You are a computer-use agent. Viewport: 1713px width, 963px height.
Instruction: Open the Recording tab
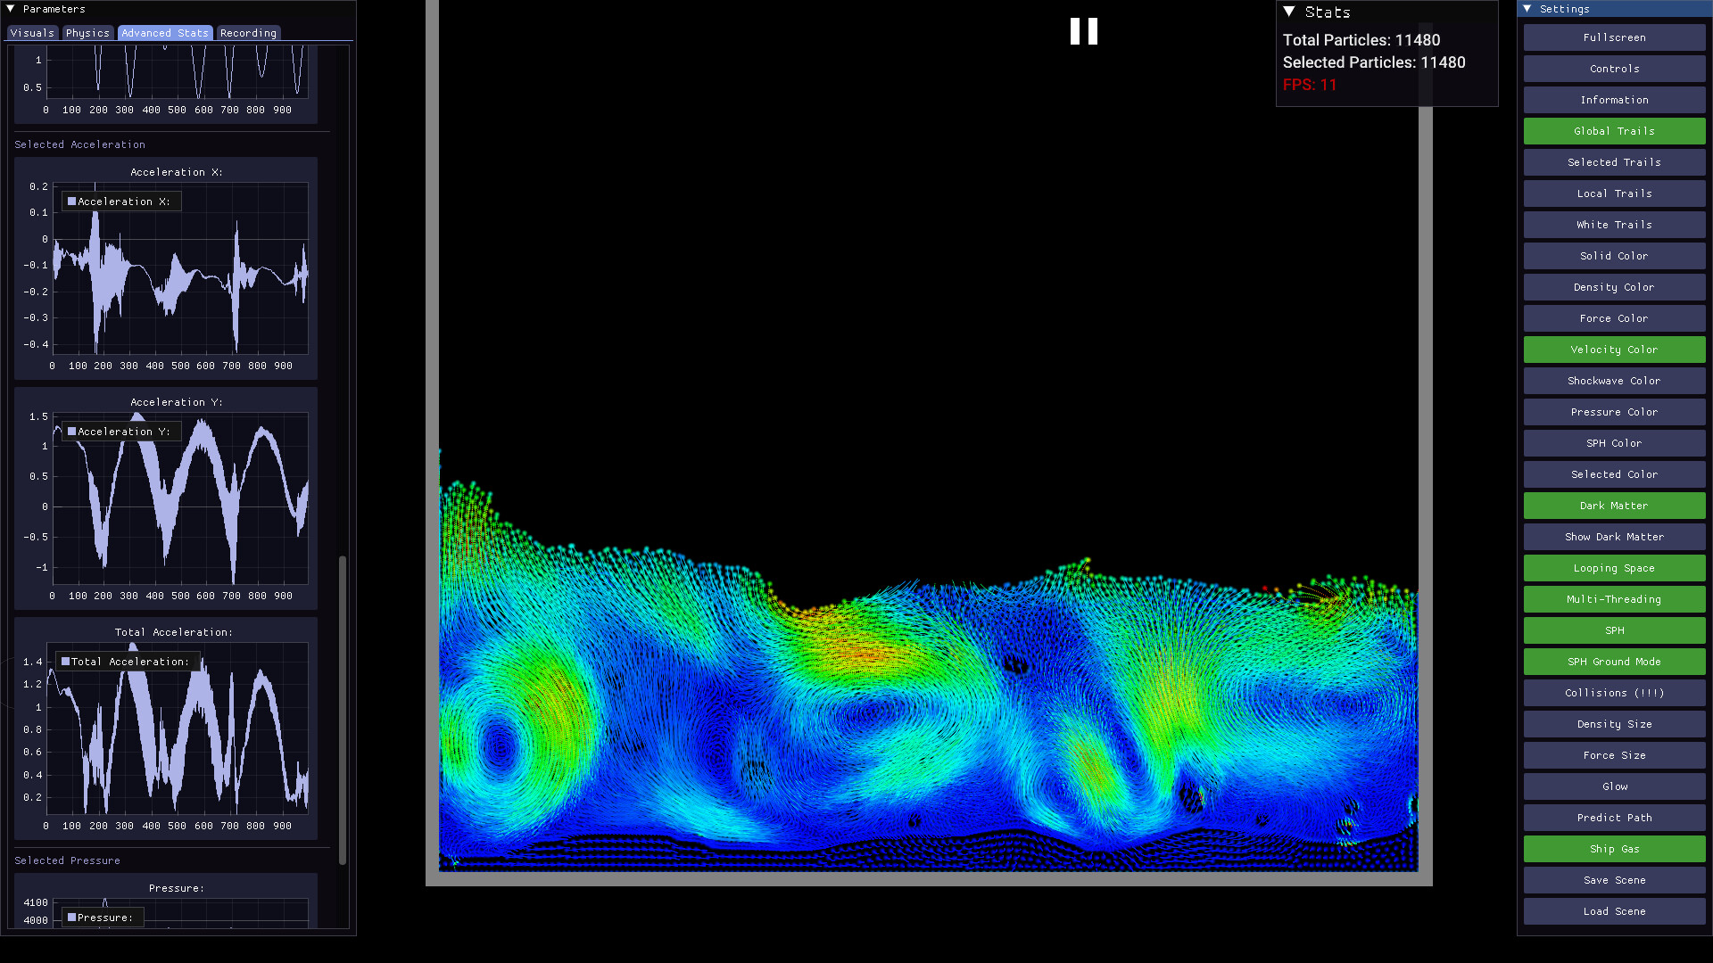pos(248,33)
